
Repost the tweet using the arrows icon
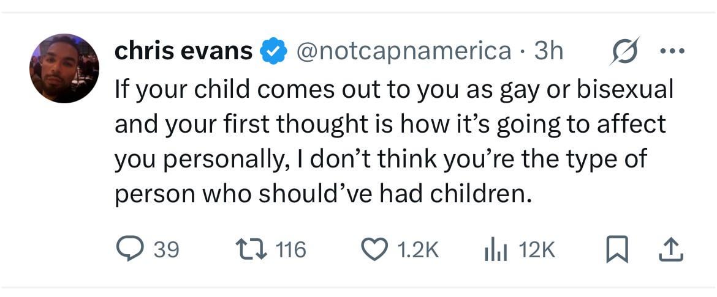pos(249,249)
